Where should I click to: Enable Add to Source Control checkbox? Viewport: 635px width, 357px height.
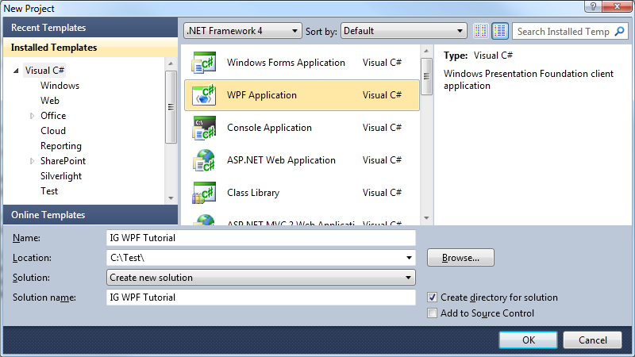pyautogui.click(x=432, y=313)
